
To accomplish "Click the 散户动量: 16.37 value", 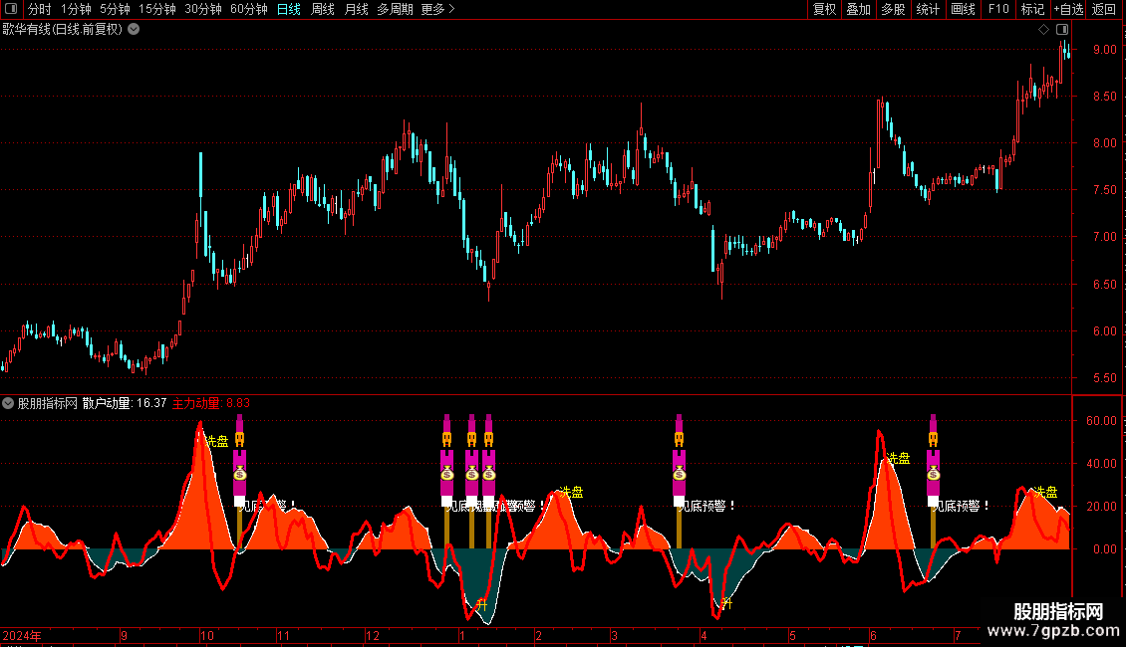I will pyautogui.click(x=125, y=404).
